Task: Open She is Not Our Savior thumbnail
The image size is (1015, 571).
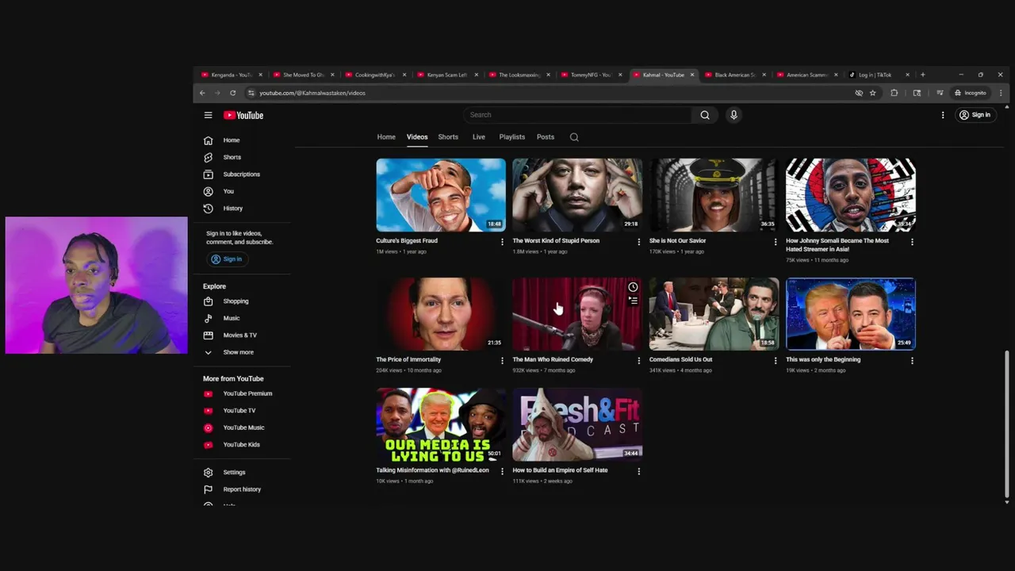Action: click(714, 195)
